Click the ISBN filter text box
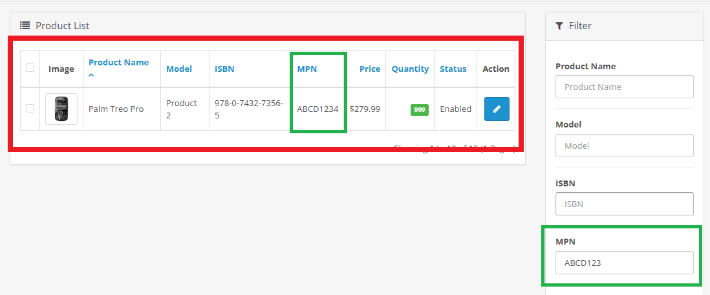This screenshot has width=710, height=295. [624, 204]
